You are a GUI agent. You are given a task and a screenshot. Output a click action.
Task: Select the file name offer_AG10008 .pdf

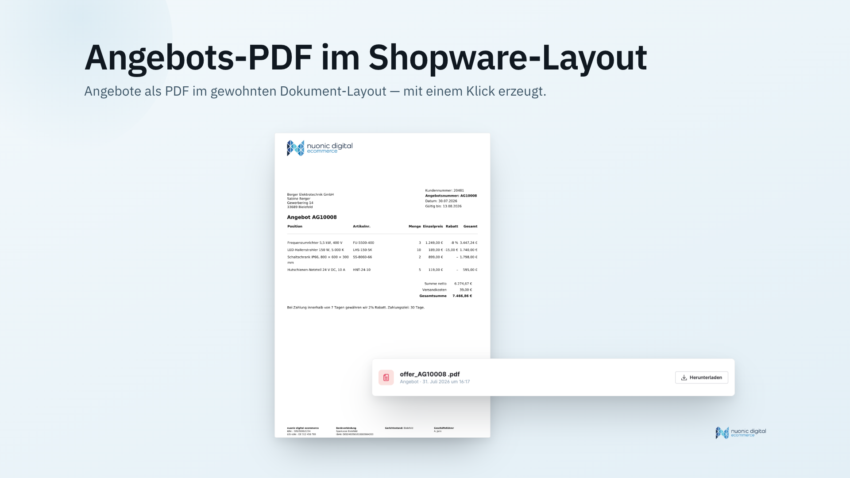coord(430,374)
